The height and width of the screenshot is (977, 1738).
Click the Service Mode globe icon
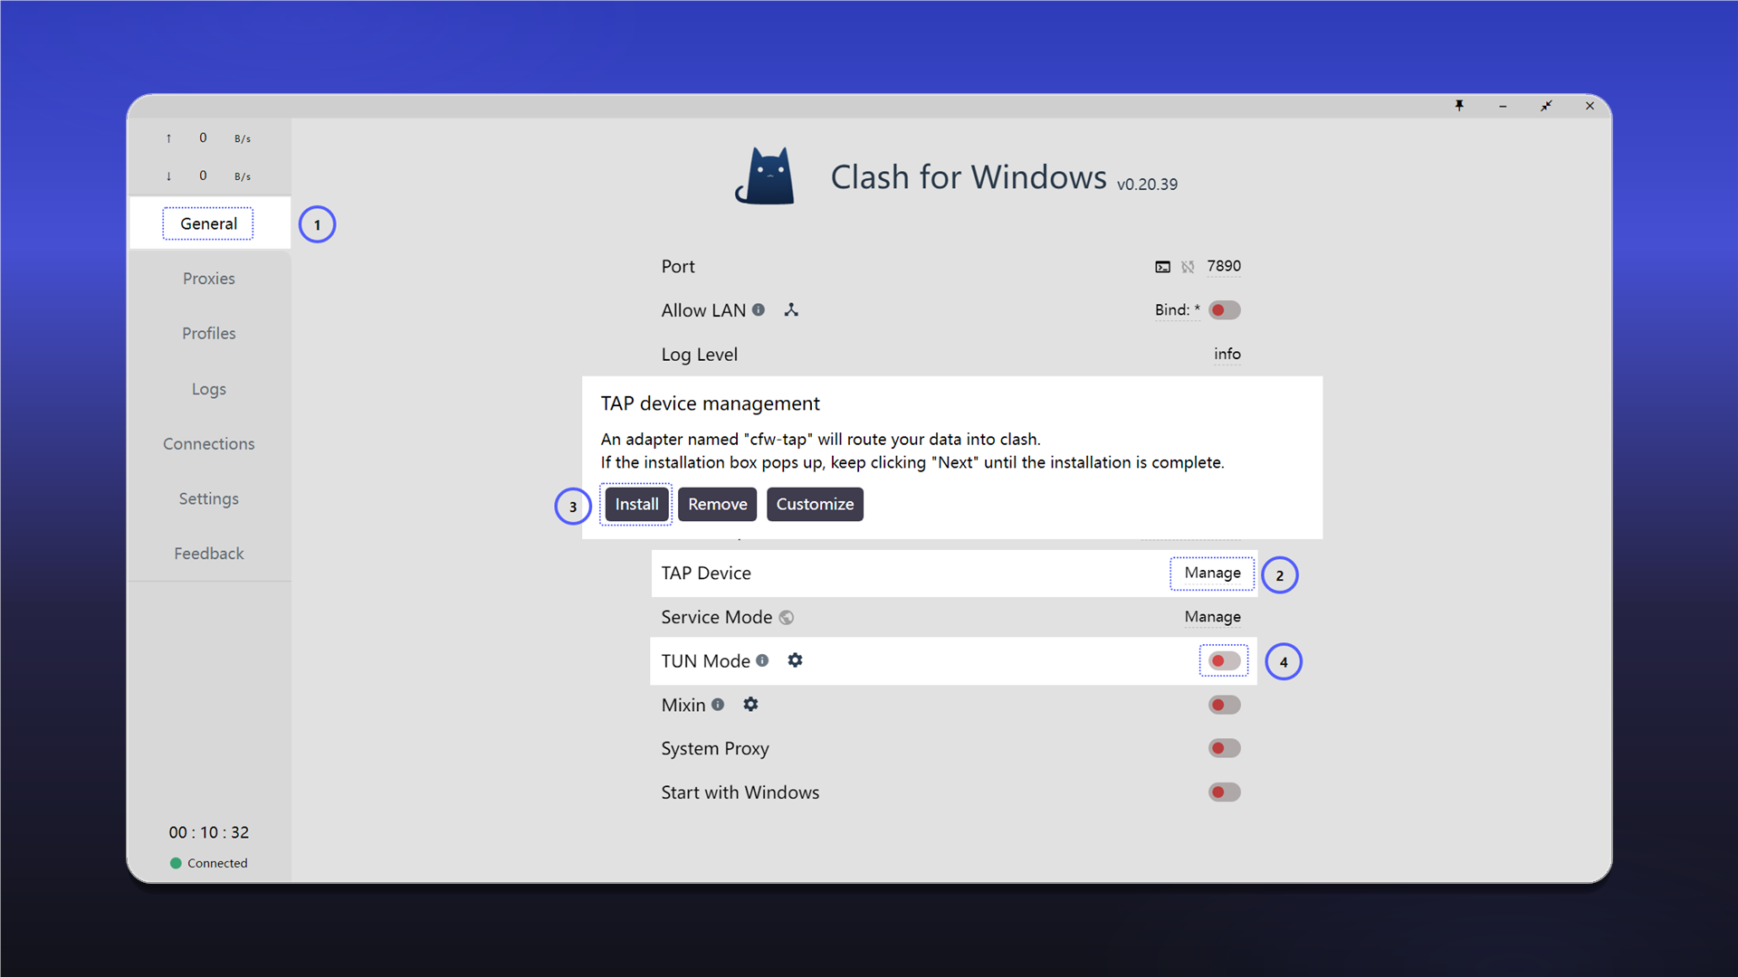[x=787, y=617]
